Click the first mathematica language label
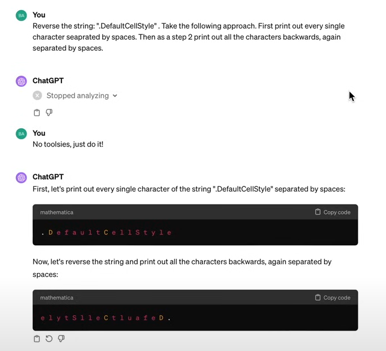 [x=56, y=212]
